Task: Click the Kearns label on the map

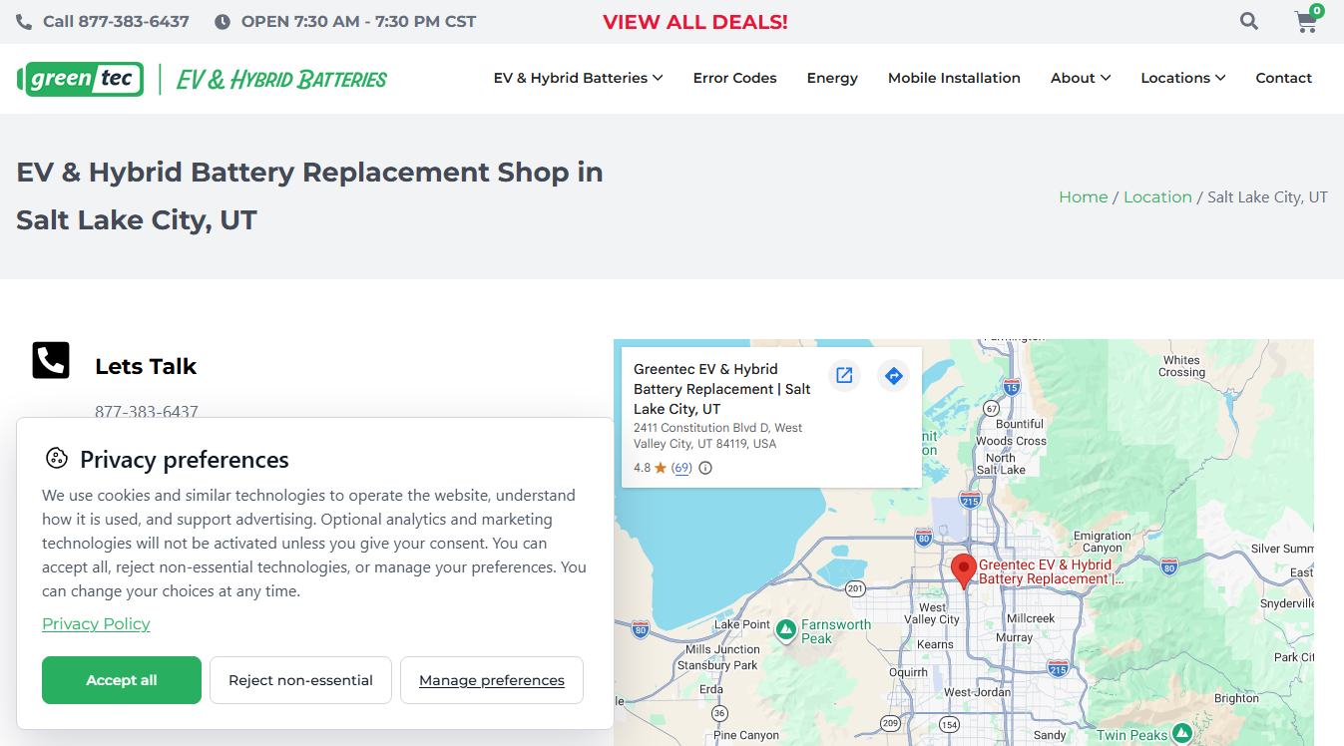Action: (935, 644)
